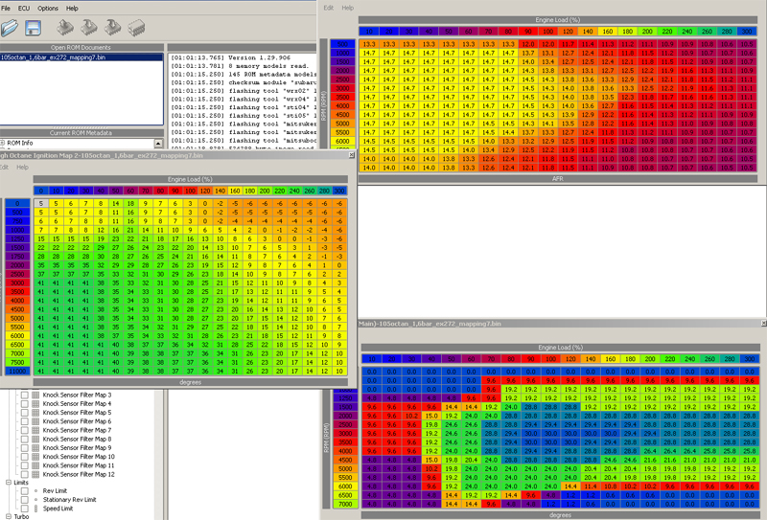Tick the Knock Sensor Filter Map 9 checkbox
The height and width of the screenshot is (520, 767).
click(x=25, y=447)
